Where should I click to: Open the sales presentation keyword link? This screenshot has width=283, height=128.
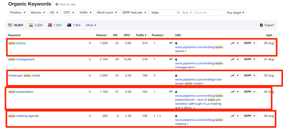pyautogui.click(x=21, y=92)
